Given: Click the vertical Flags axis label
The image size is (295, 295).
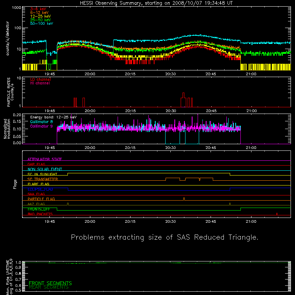Looking at the screenshot, I should tap(15, 184).
